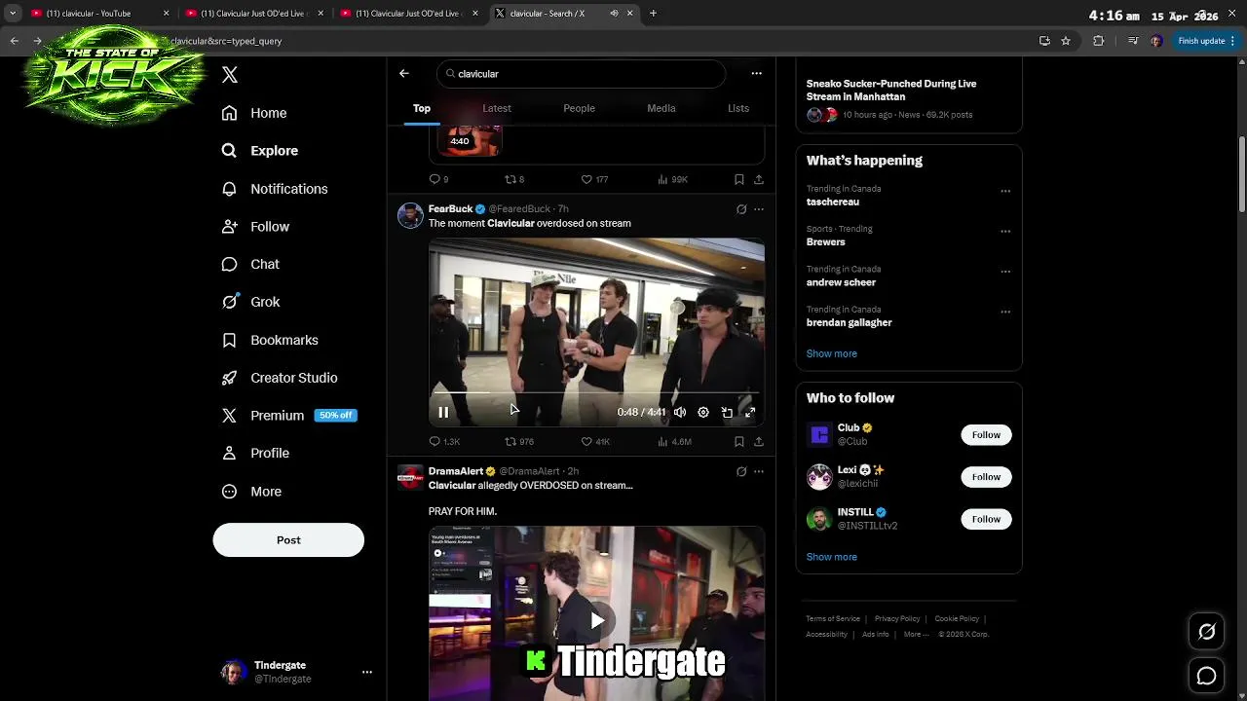Go back with search arrow
Viewport: 1247px width, 701px height.
404,74
